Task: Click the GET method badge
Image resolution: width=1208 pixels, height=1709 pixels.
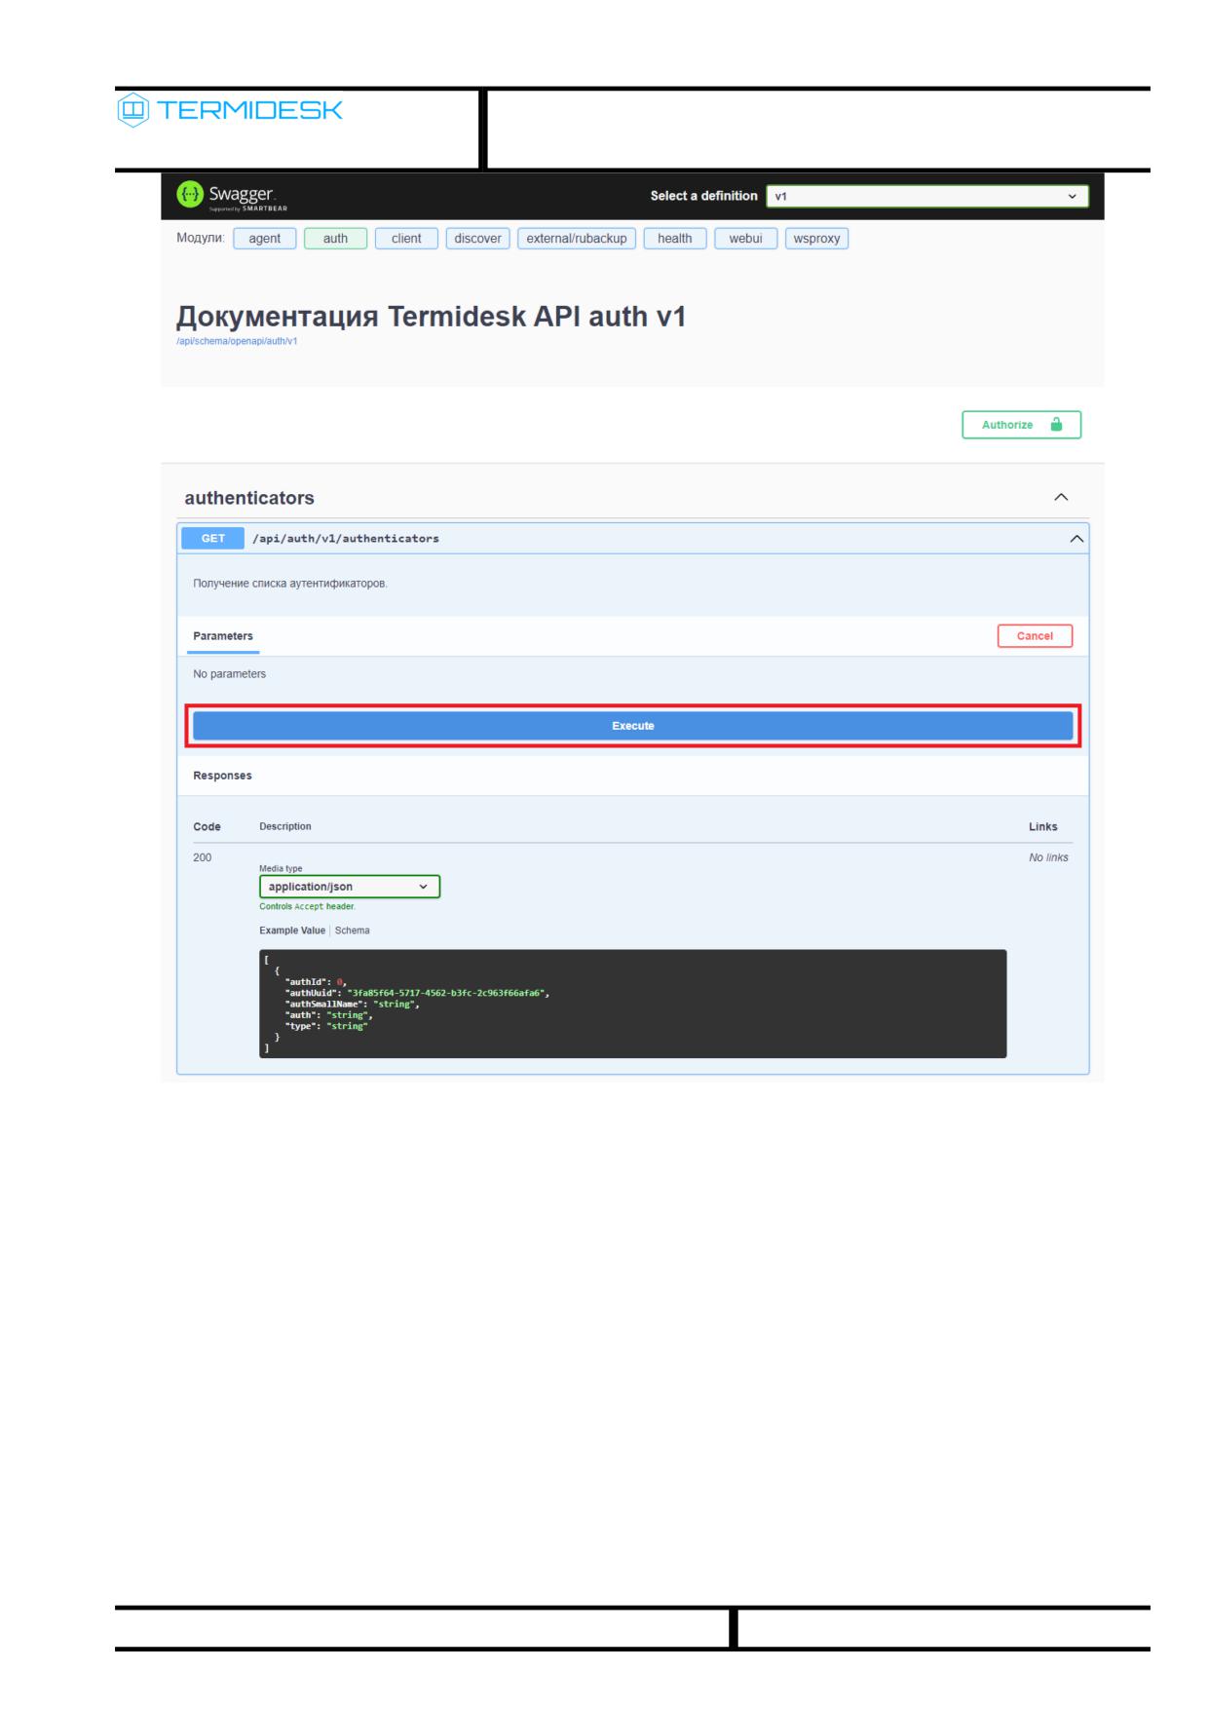Action: [212, 539]
